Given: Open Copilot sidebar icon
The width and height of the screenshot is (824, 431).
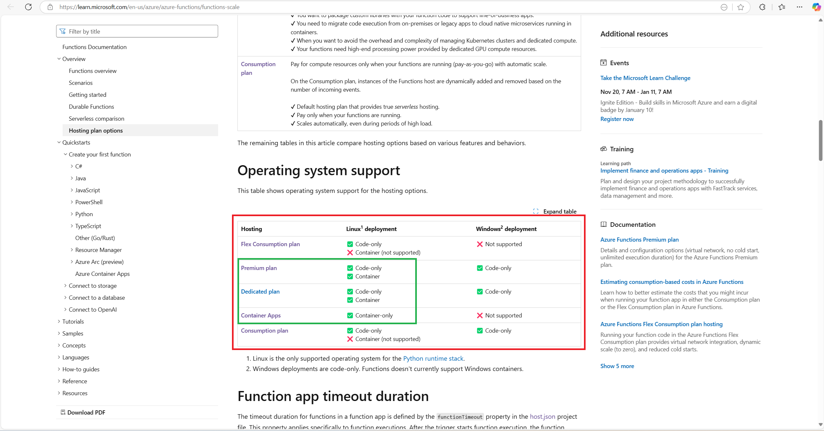Looking at the screenshot, I should 816,7.
